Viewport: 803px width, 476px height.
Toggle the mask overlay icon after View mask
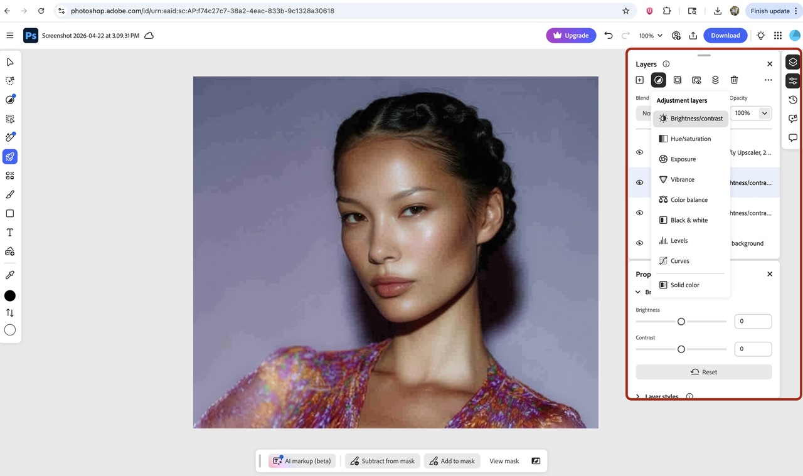tap(536, 461)
